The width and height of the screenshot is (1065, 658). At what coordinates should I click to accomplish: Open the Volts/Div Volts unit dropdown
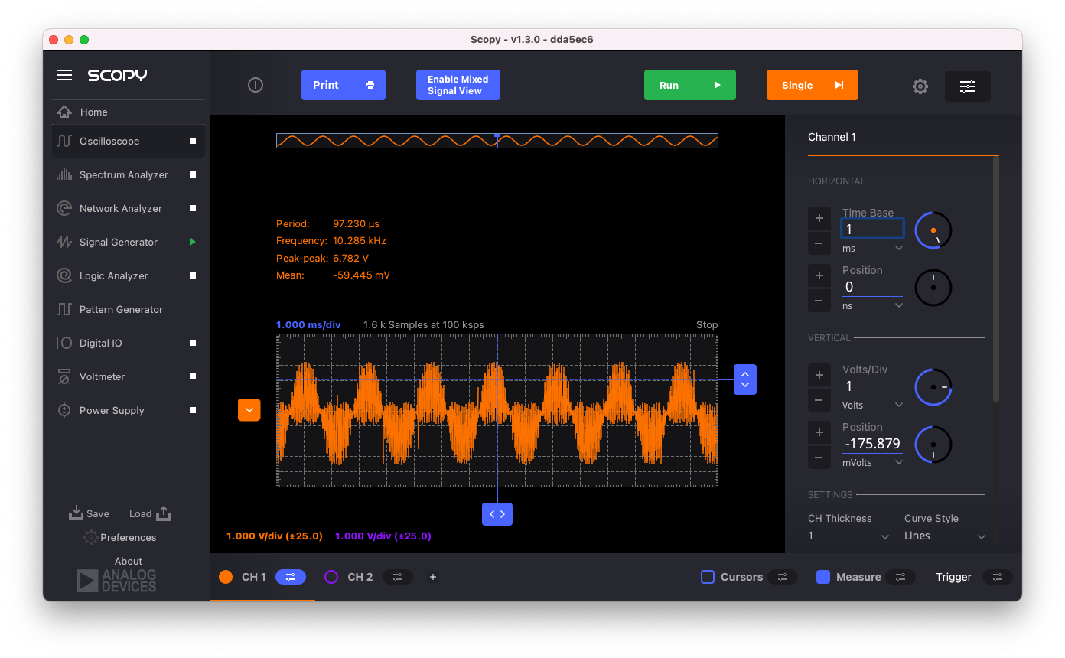(x=872, y=406)
